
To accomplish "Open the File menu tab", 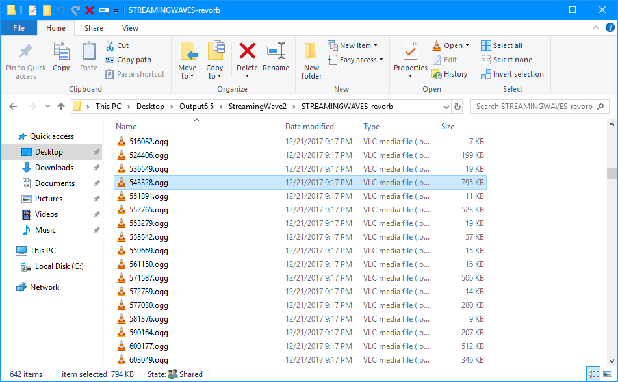I will (19, 28).
